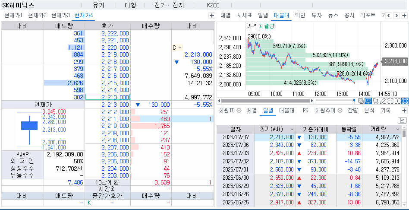
Task: Click the chart's horizontal scrollbar thumb
Action: point(265,101)
